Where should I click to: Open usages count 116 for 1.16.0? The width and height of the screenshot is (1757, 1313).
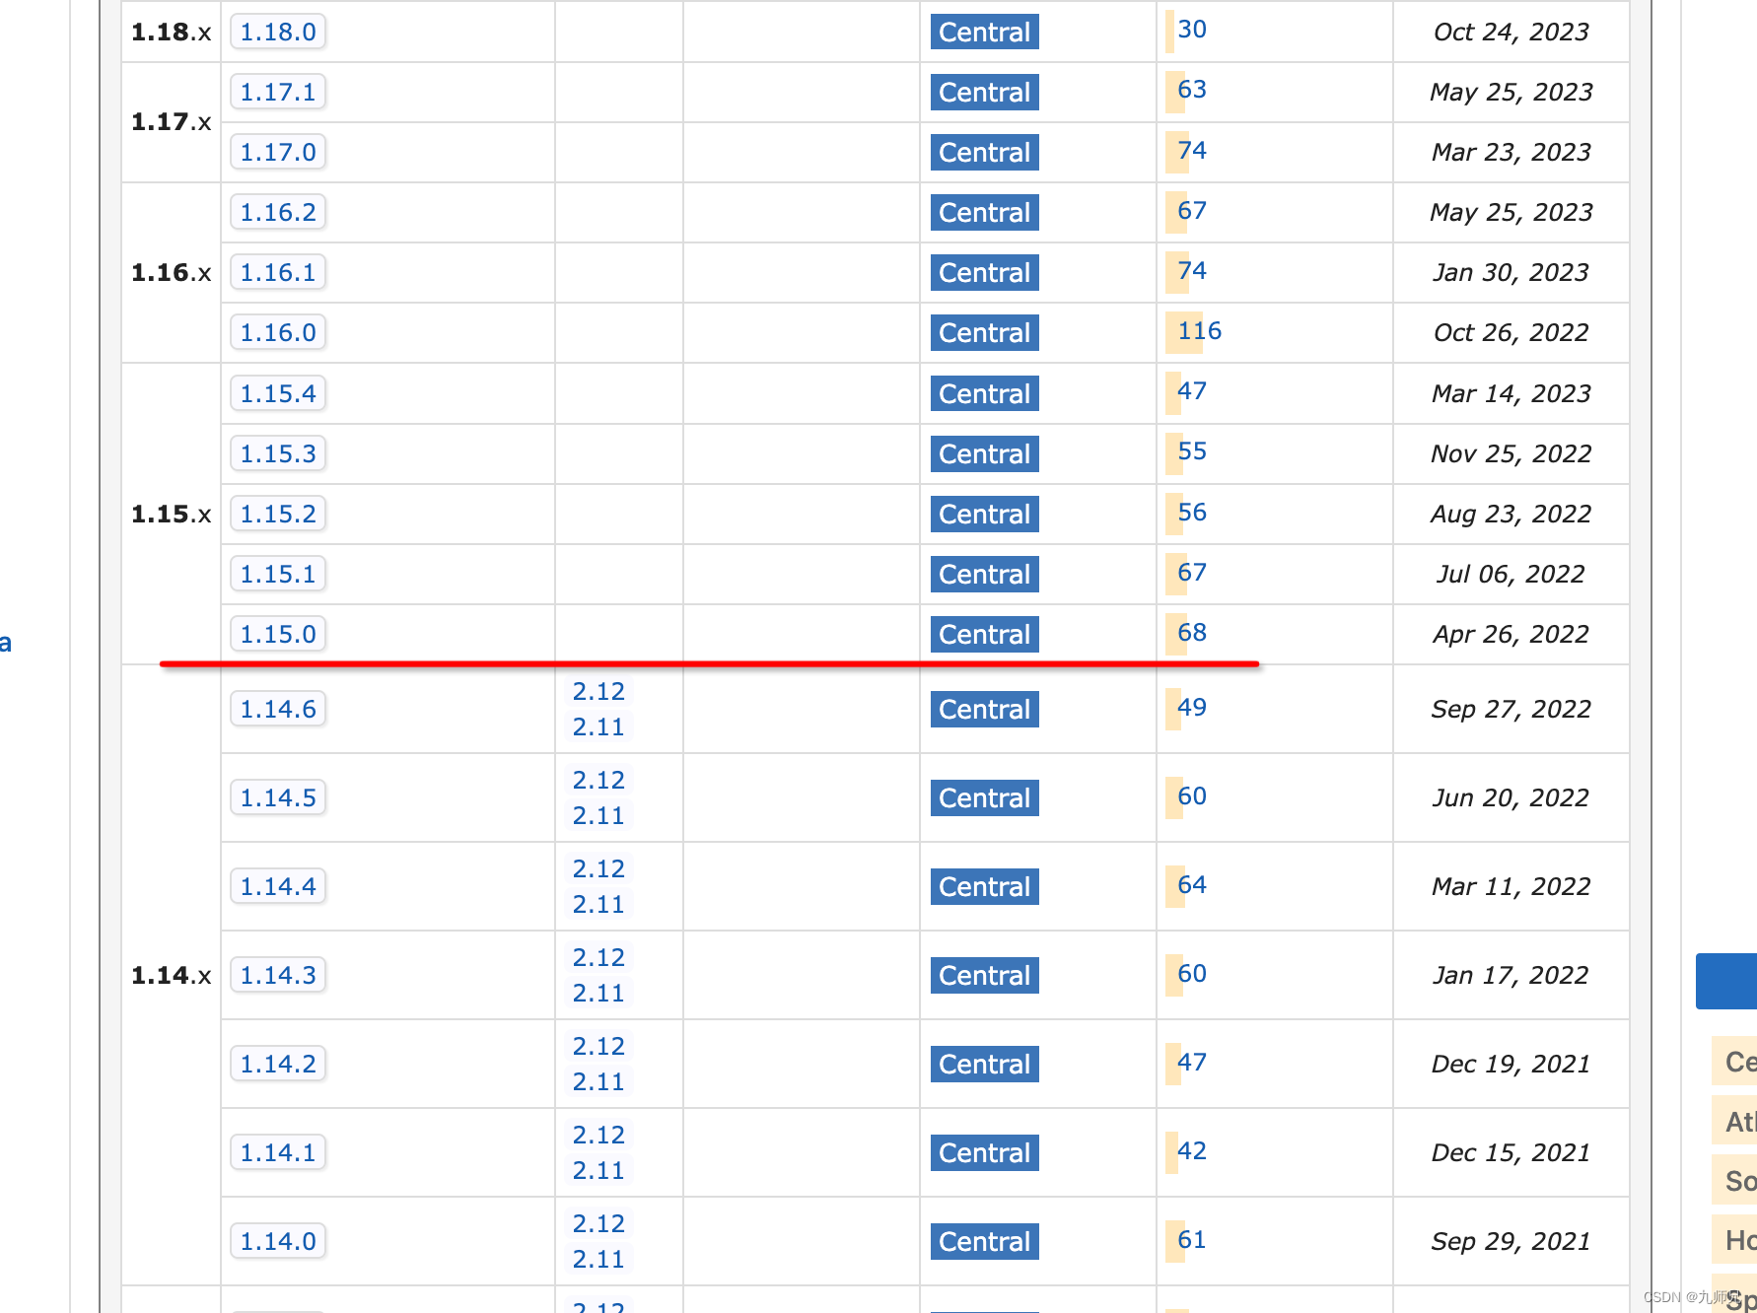click(x=1199, y=330)
